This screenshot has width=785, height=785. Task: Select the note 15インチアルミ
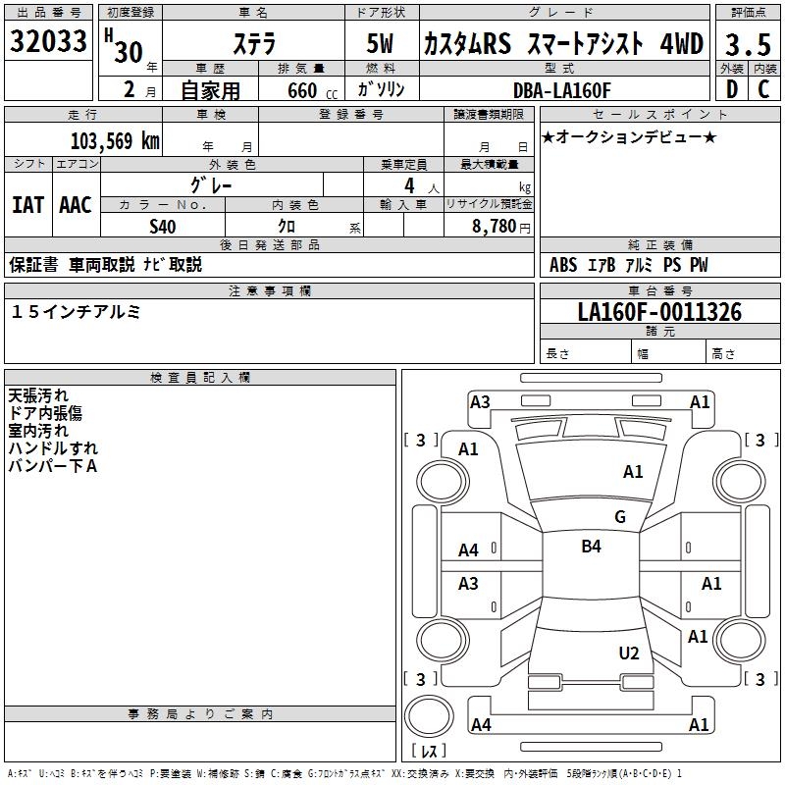coord(76,312)
